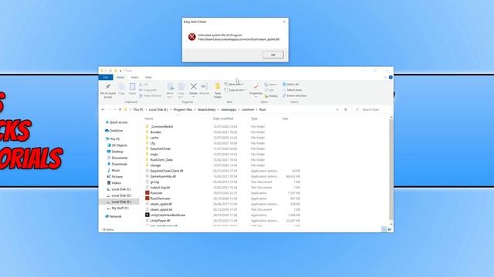Click Invert selection in ribbon
The height and width of the screenshot is (277, 494).
294,95
